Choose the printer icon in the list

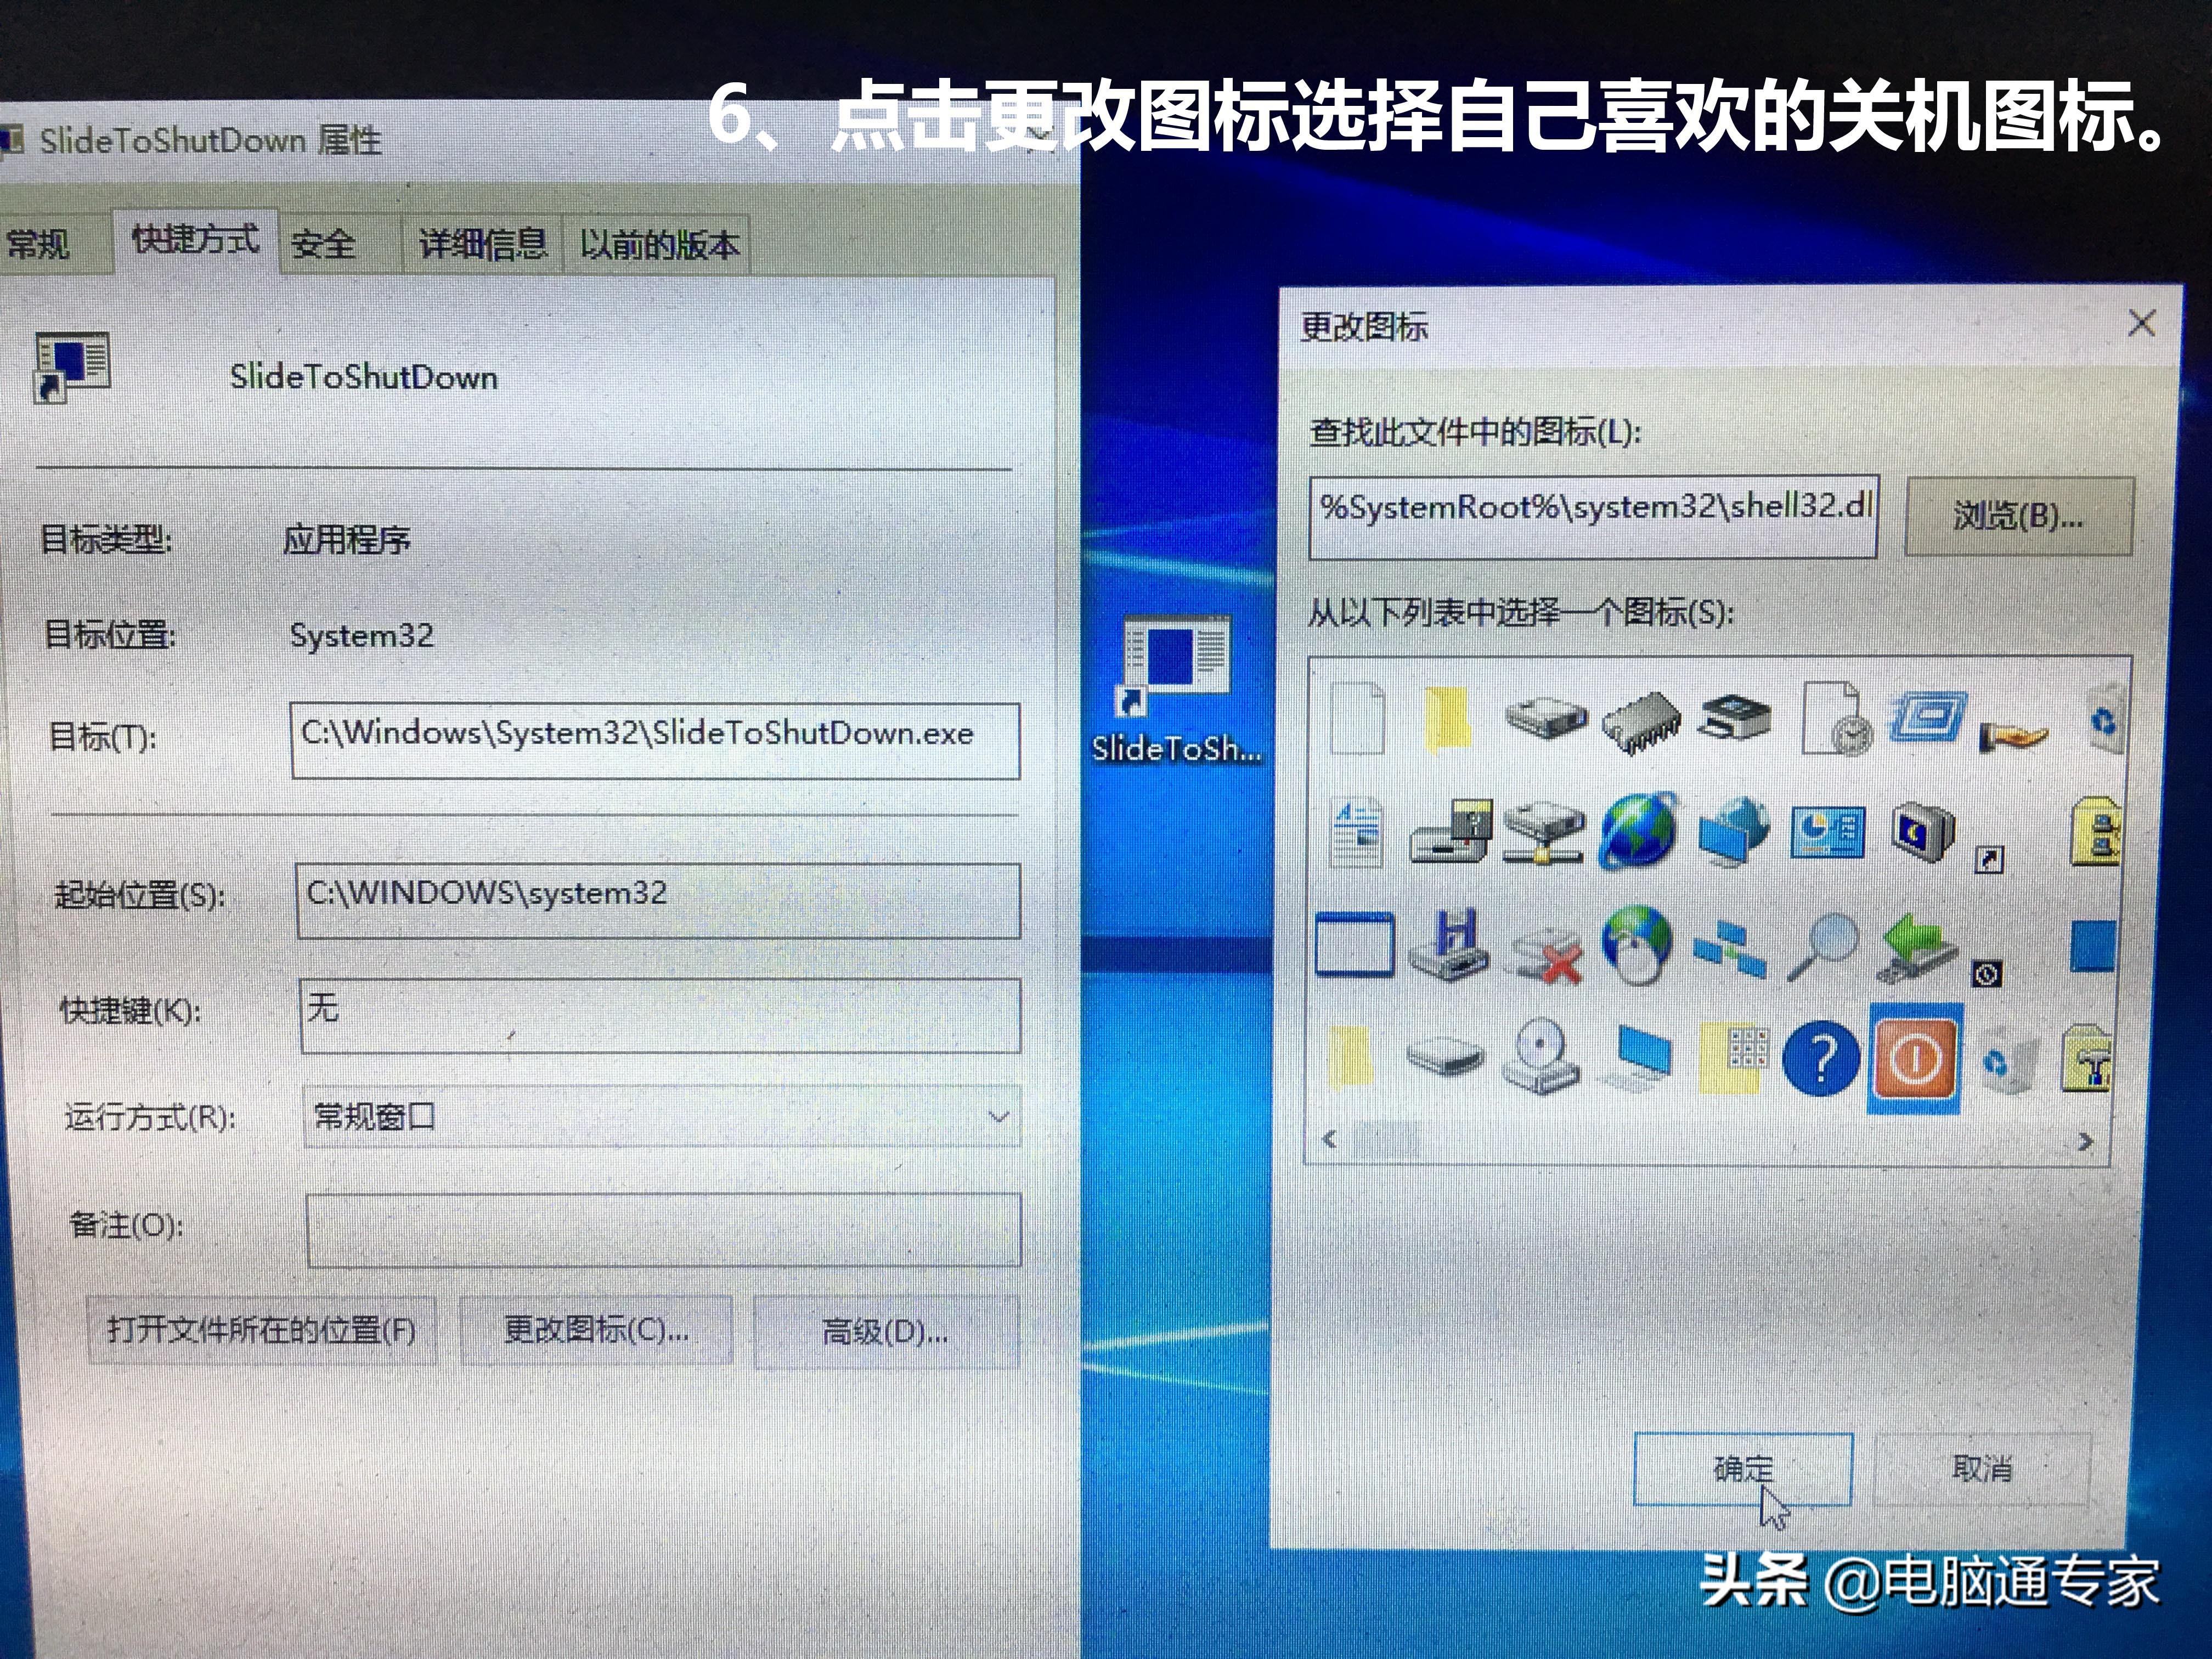pos(1734,718)
